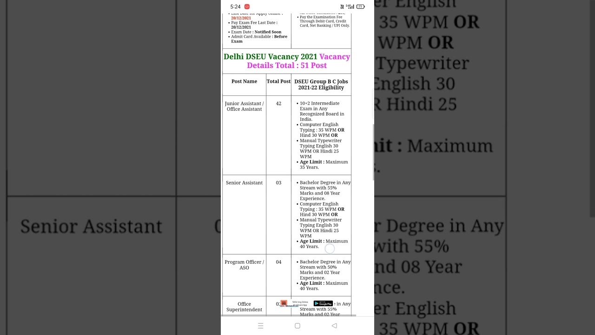
Task: Tap the 5:24 clock in status bar
Action: coord(235,7)
